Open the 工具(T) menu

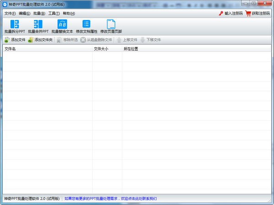[54, 14]
